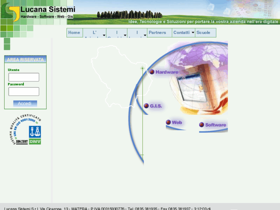Click the green marker dot on the map
This screenshot has height=210, width=280.
click(143, 68)
